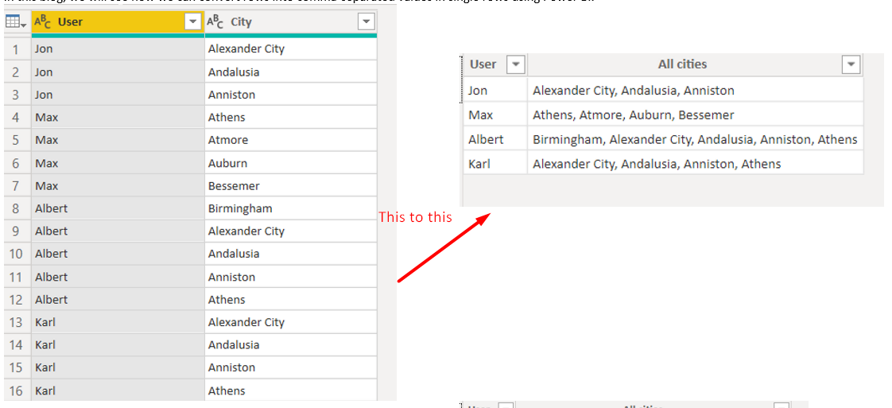This screenshot has height=408, width=892.
Task: Click Alexander City in row 13
Action: point(291,322)
